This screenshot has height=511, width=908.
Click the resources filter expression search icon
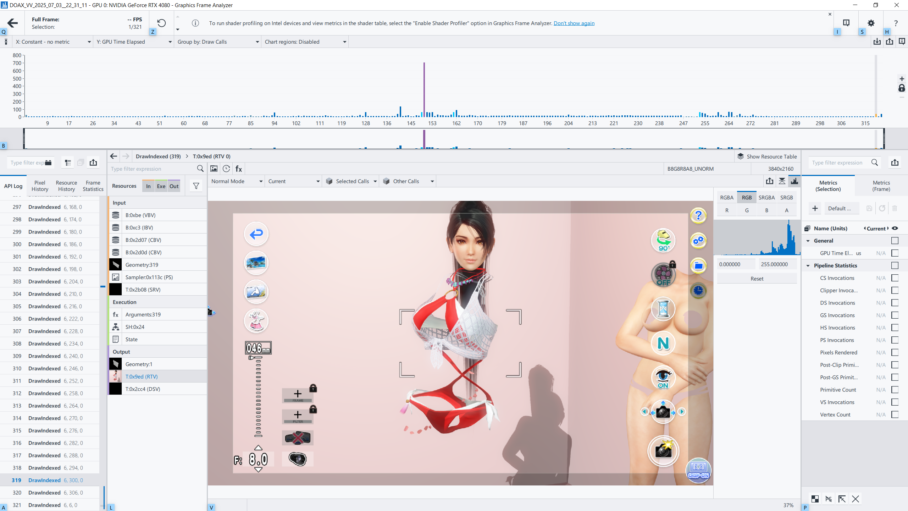pos(200,169)
